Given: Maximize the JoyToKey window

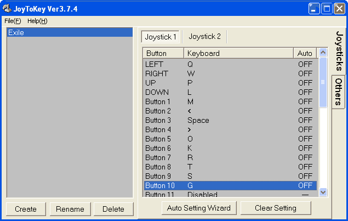Looking at the screenshot, I should click(327, 9).
